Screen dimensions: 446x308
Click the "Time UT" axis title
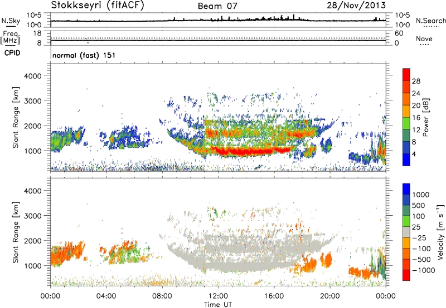tap(218, 304)
